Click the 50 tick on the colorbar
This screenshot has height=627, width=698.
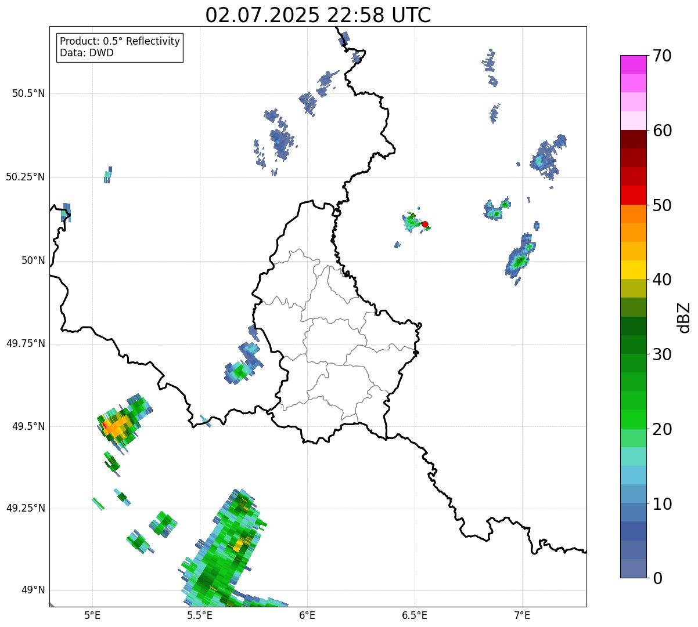tap(662, 205)
